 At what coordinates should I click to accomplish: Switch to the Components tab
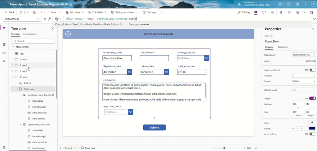[x=29, y=34]
